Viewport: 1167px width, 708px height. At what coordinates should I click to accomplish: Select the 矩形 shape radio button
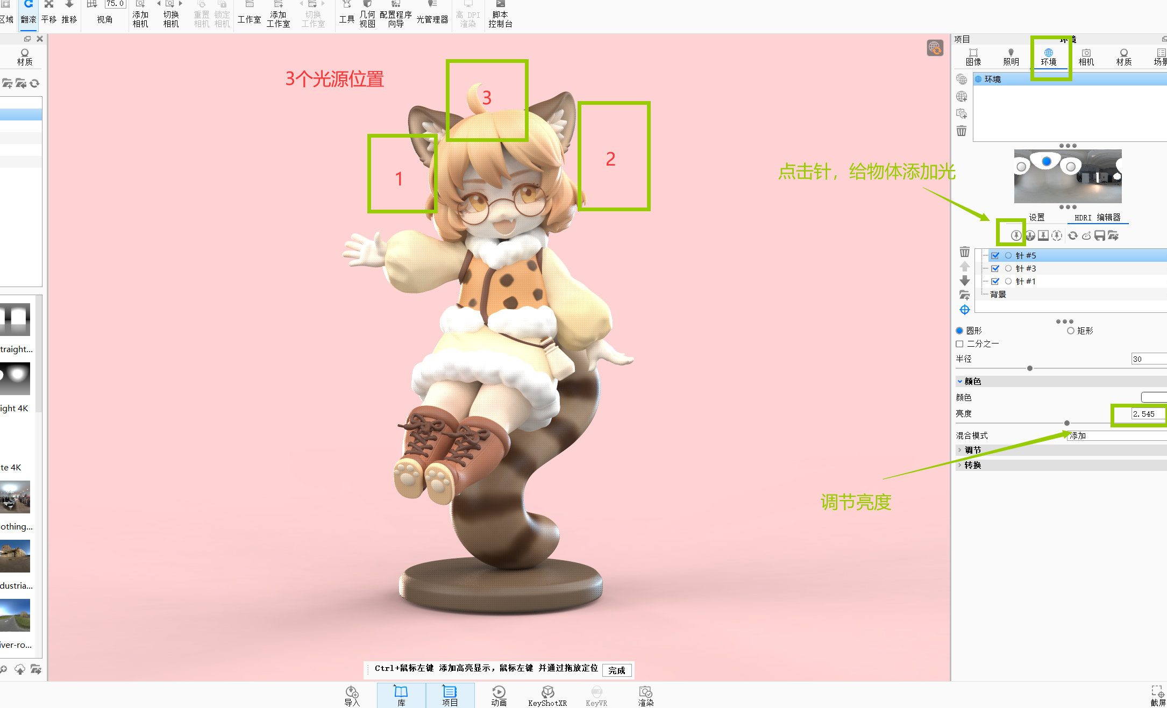(1070, 331)
